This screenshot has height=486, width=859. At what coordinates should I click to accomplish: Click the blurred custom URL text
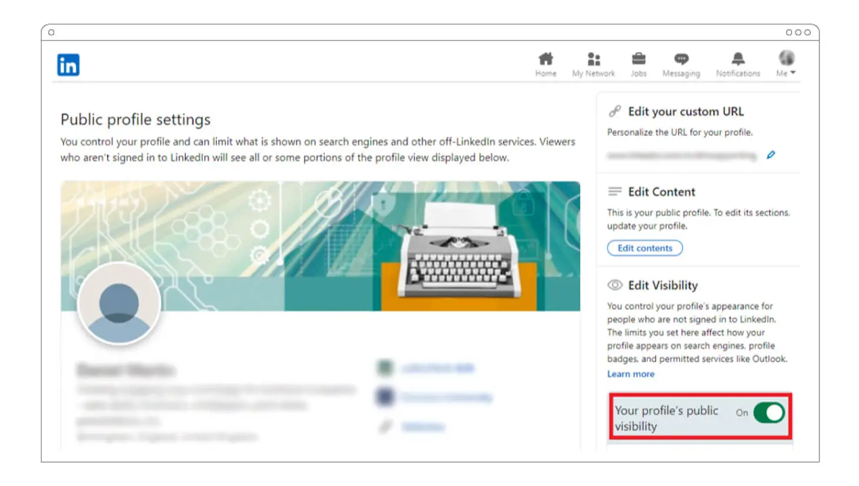tap(682, 156)
